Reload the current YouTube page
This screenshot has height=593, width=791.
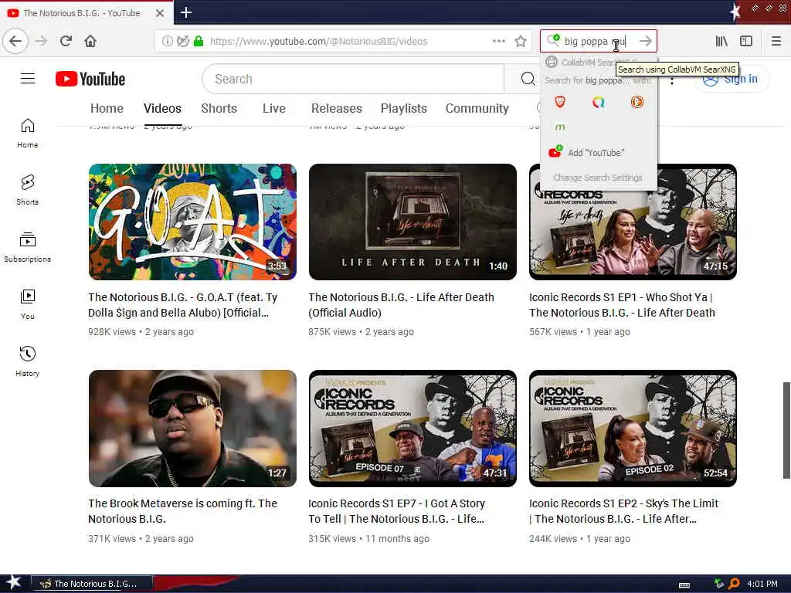click(x=66, y=41)
